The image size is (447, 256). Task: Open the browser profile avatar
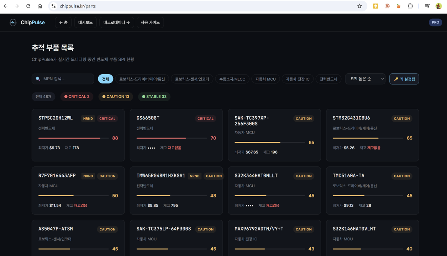[438, 6]
